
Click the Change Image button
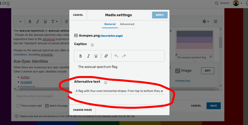tap(82, 110)
